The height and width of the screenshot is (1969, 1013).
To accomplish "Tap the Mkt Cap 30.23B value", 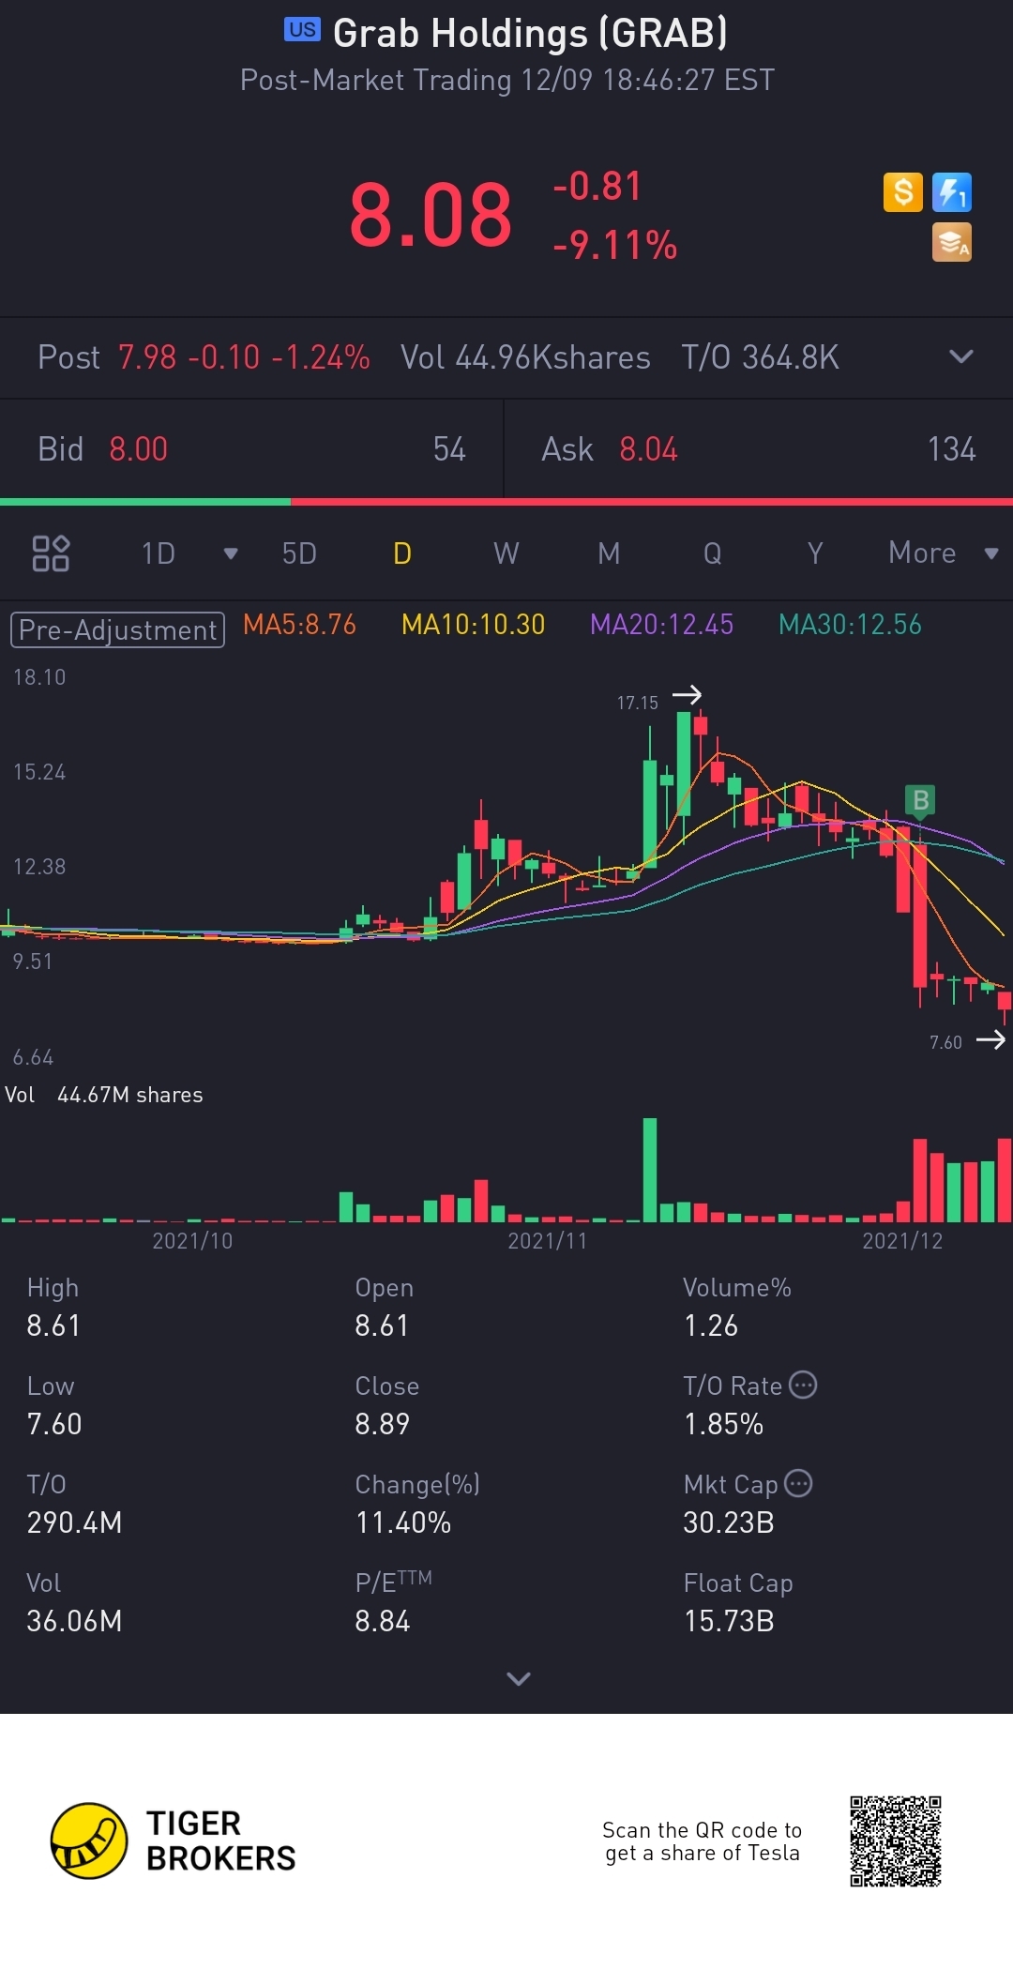I will pos(729,1522).
